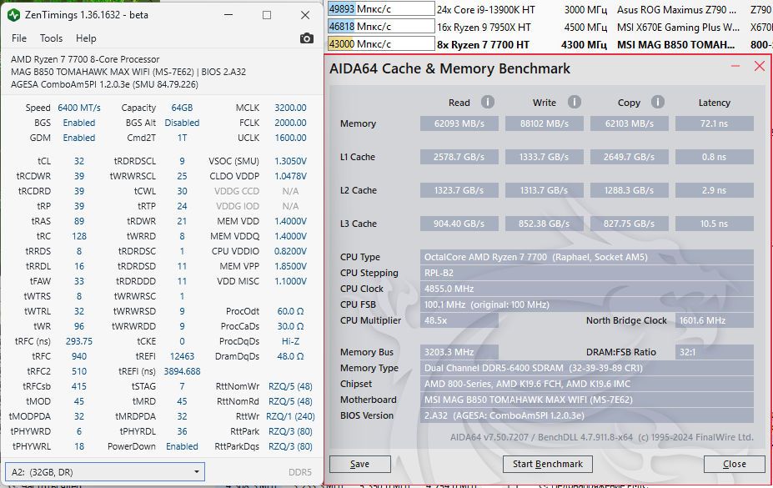
Task: Click the CPU Type OctalCore AMD Ryzen field
Action: click(x=587, y=257)
